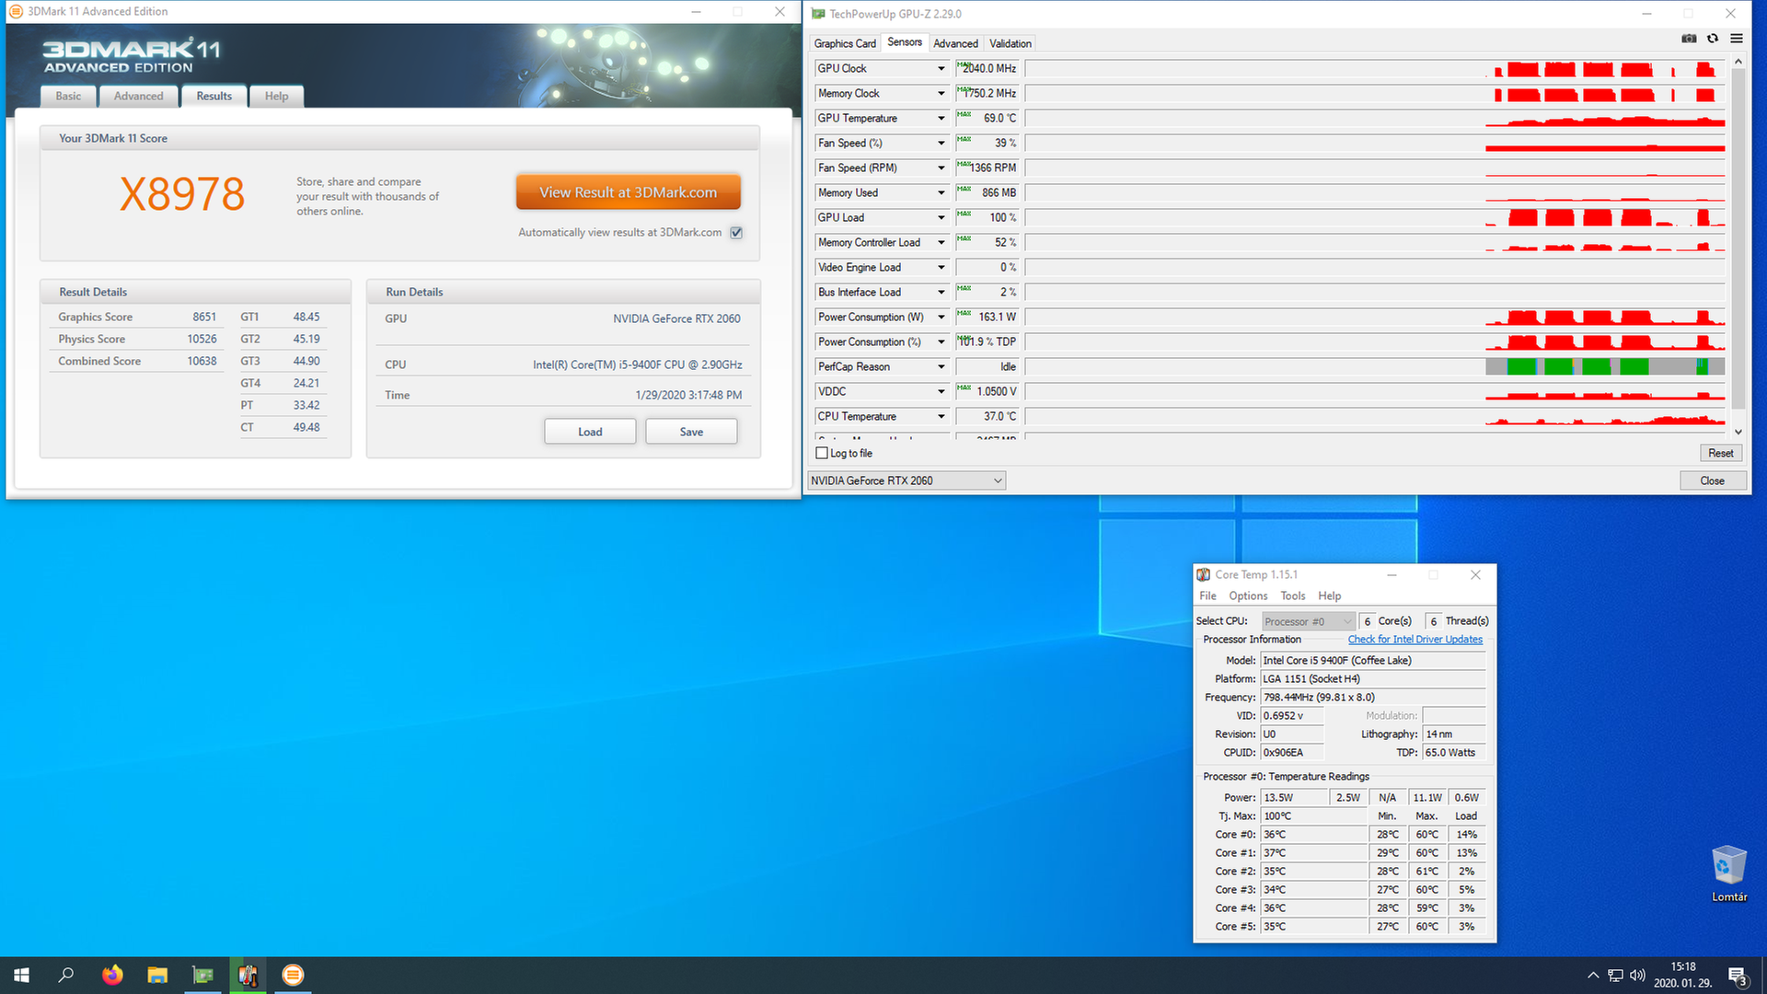
Task: Switch to 3DMark Basic tab
Action: (x=68, y=96)
